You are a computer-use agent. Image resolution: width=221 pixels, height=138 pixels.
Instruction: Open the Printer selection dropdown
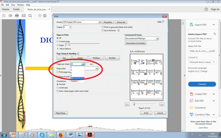coord(99,22)
